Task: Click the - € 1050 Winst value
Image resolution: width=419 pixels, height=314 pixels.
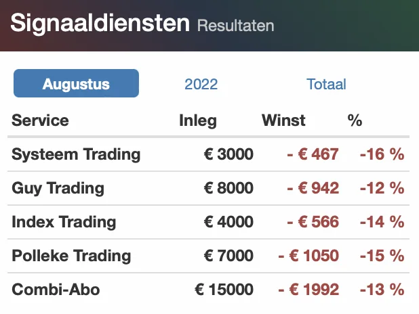Action: tap(308, 256)
